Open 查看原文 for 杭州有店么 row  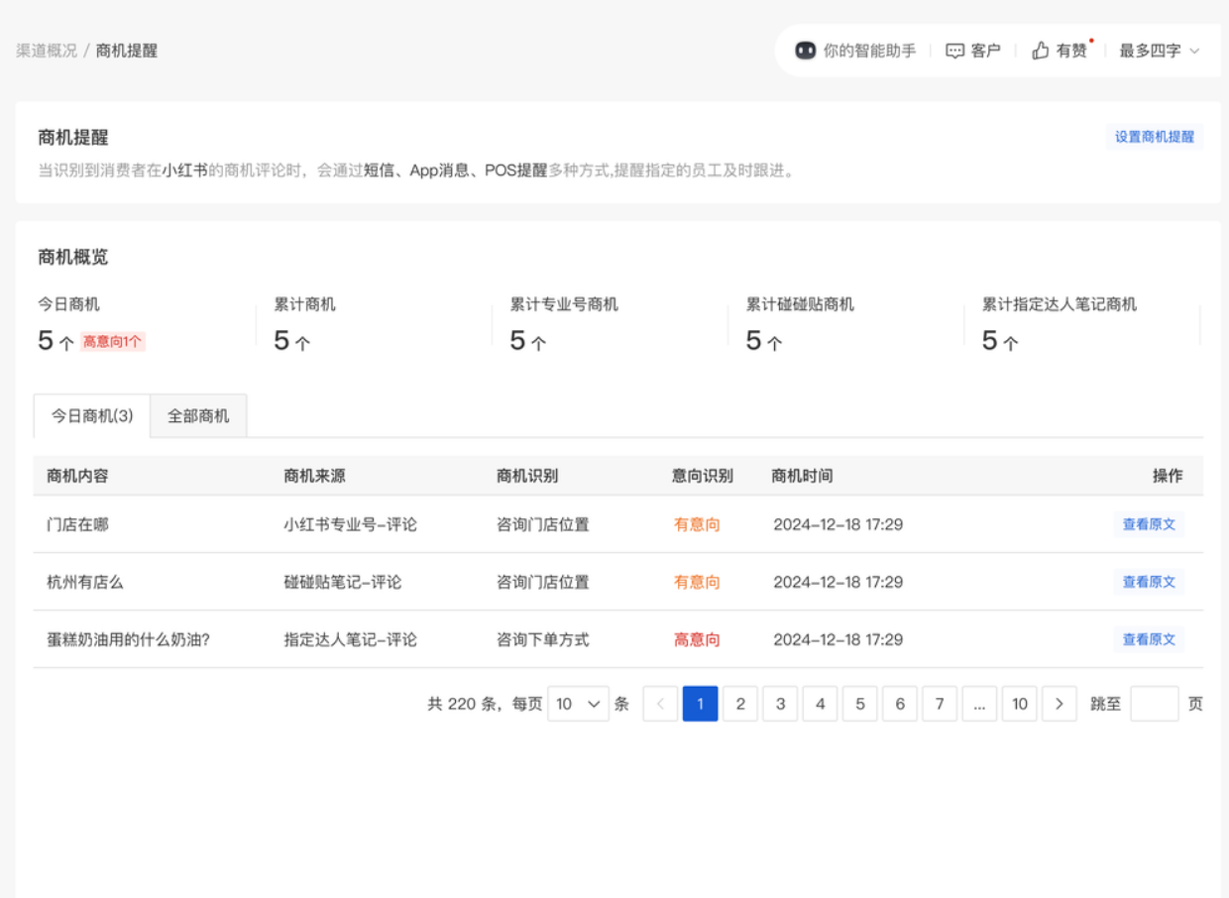point(1149,582)
